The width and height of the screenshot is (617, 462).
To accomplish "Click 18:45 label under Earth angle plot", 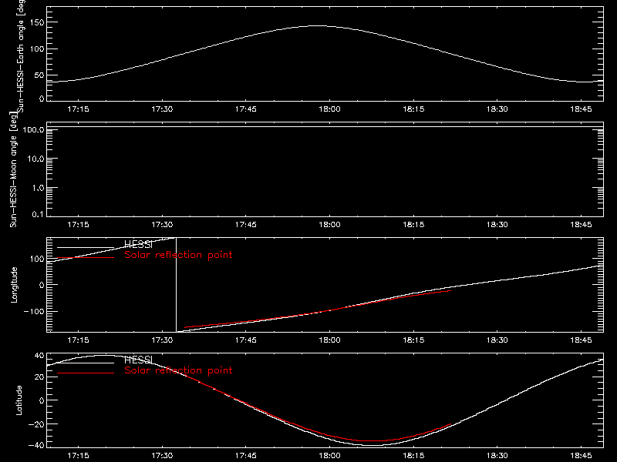I will (x=582, y=109).
